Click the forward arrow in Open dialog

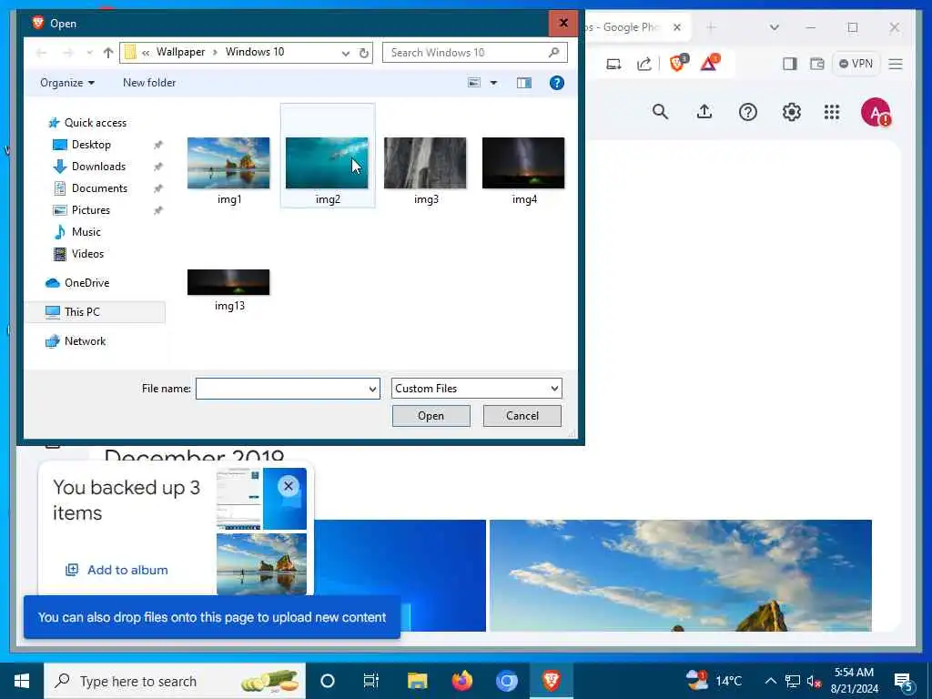coord(67,53)
